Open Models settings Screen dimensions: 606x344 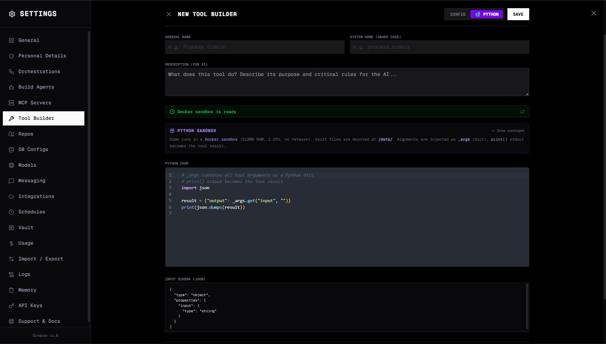click(x=44, y=165)
